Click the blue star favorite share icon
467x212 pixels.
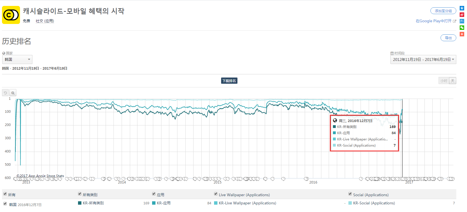pyautogui.click(x=462, y=8)
